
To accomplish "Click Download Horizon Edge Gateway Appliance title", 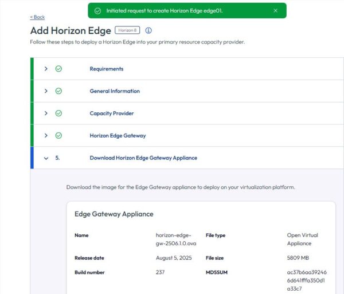I will (143, 158).
